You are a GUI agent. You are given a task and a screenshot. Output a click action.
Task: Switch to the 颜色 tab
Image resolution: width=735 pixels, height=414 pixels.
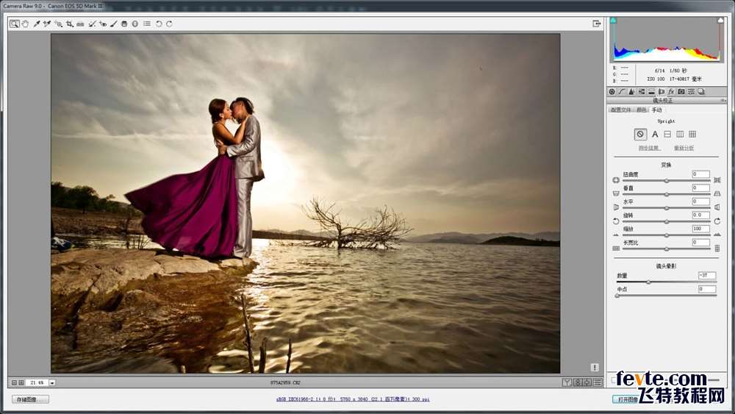tap(642, 110)
